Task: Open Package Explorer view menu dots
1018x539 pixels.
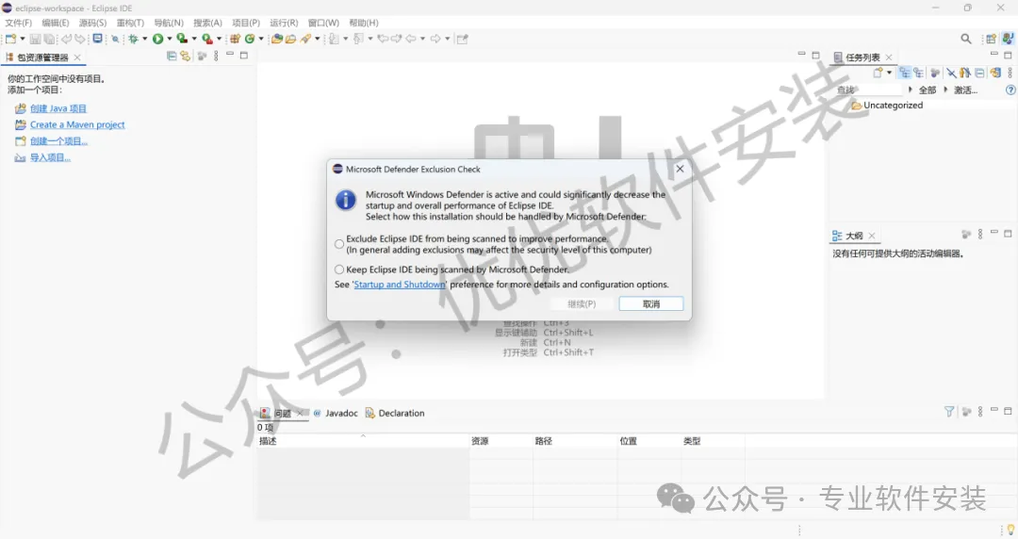Action: [x=216, y=57]
